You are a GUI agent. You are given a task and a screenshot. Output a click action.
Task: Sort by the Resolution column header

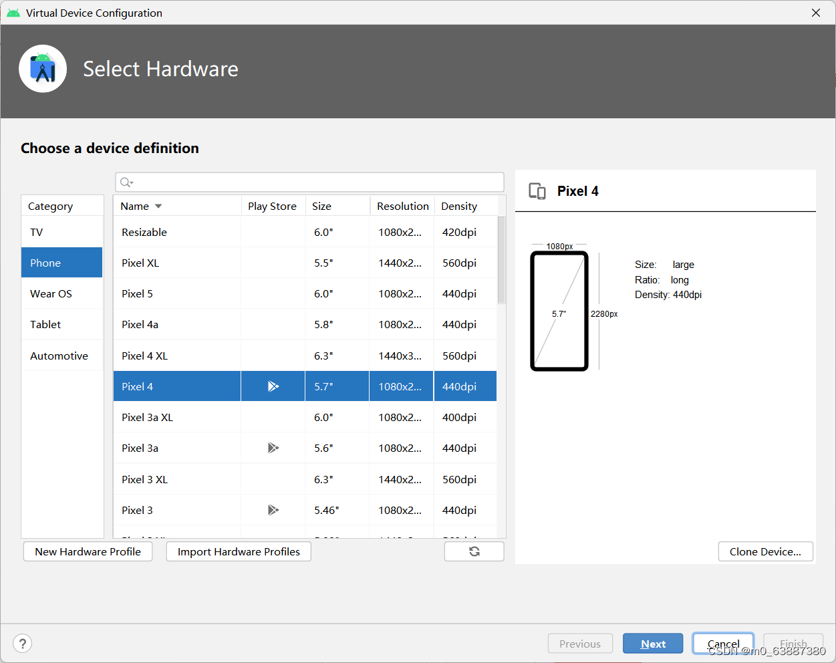[402, 206]
